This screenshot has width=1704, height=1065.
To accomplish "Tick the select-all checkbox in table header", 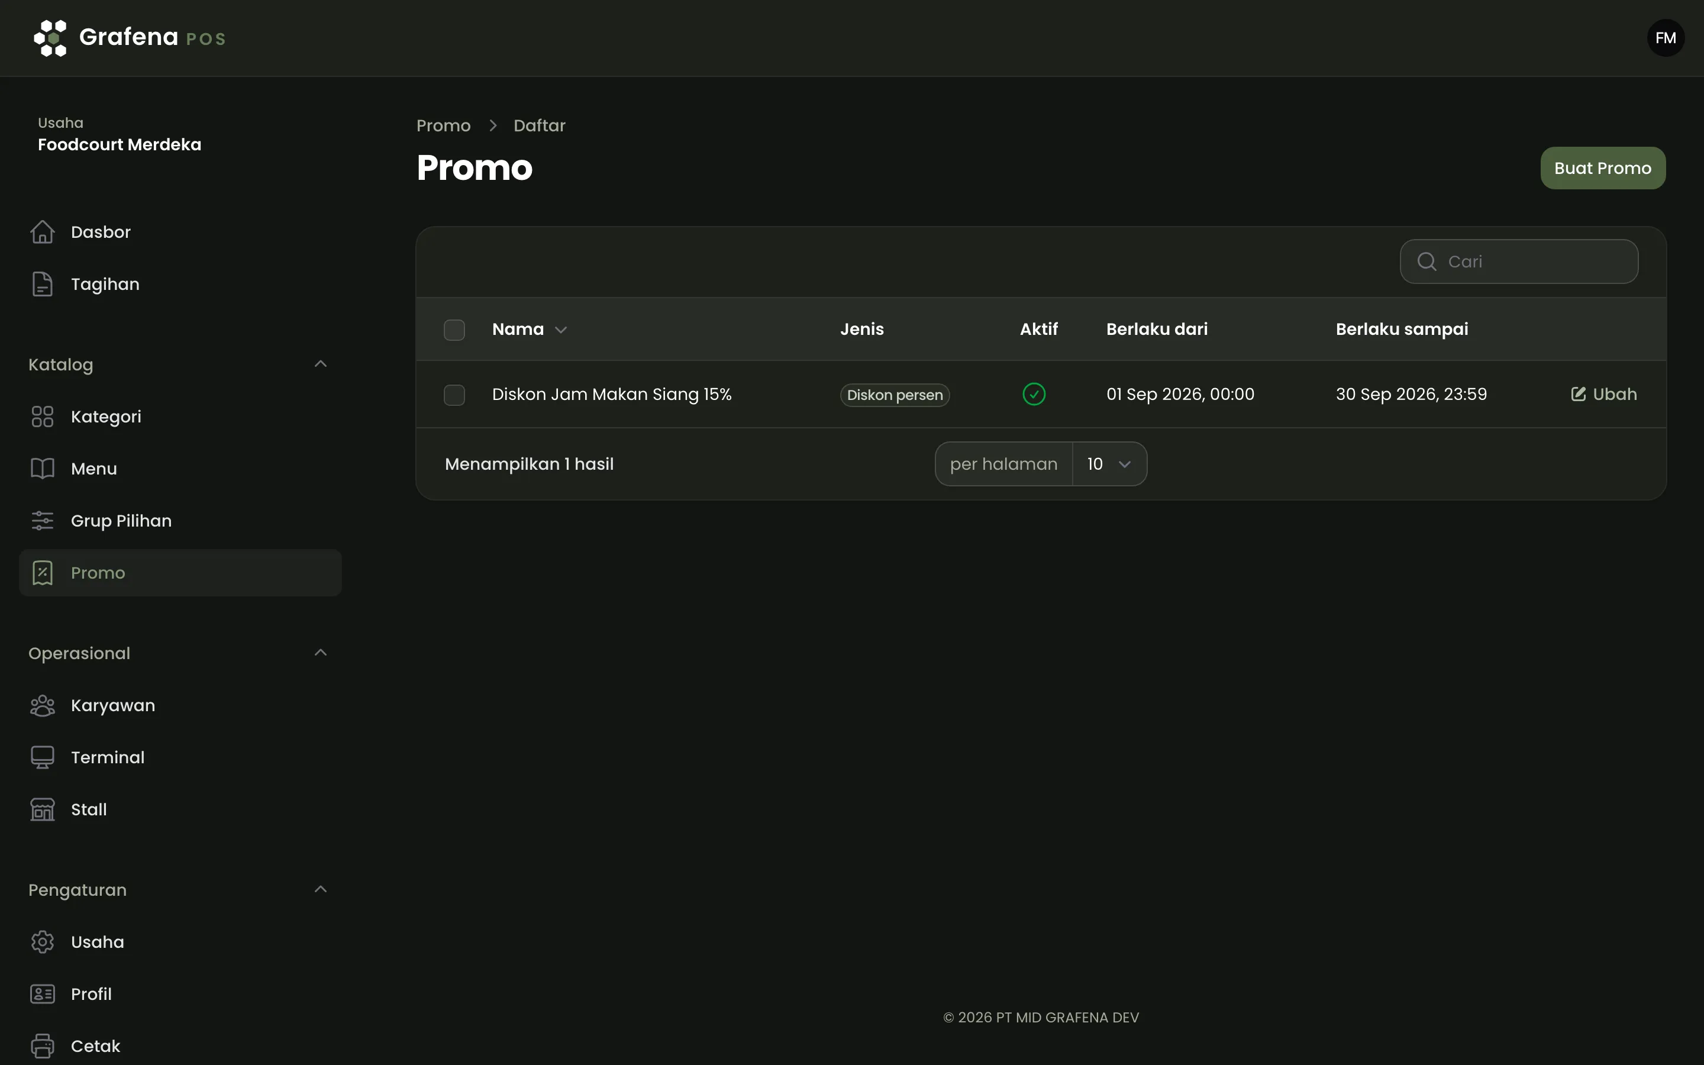I will click(x=454, y=330).
